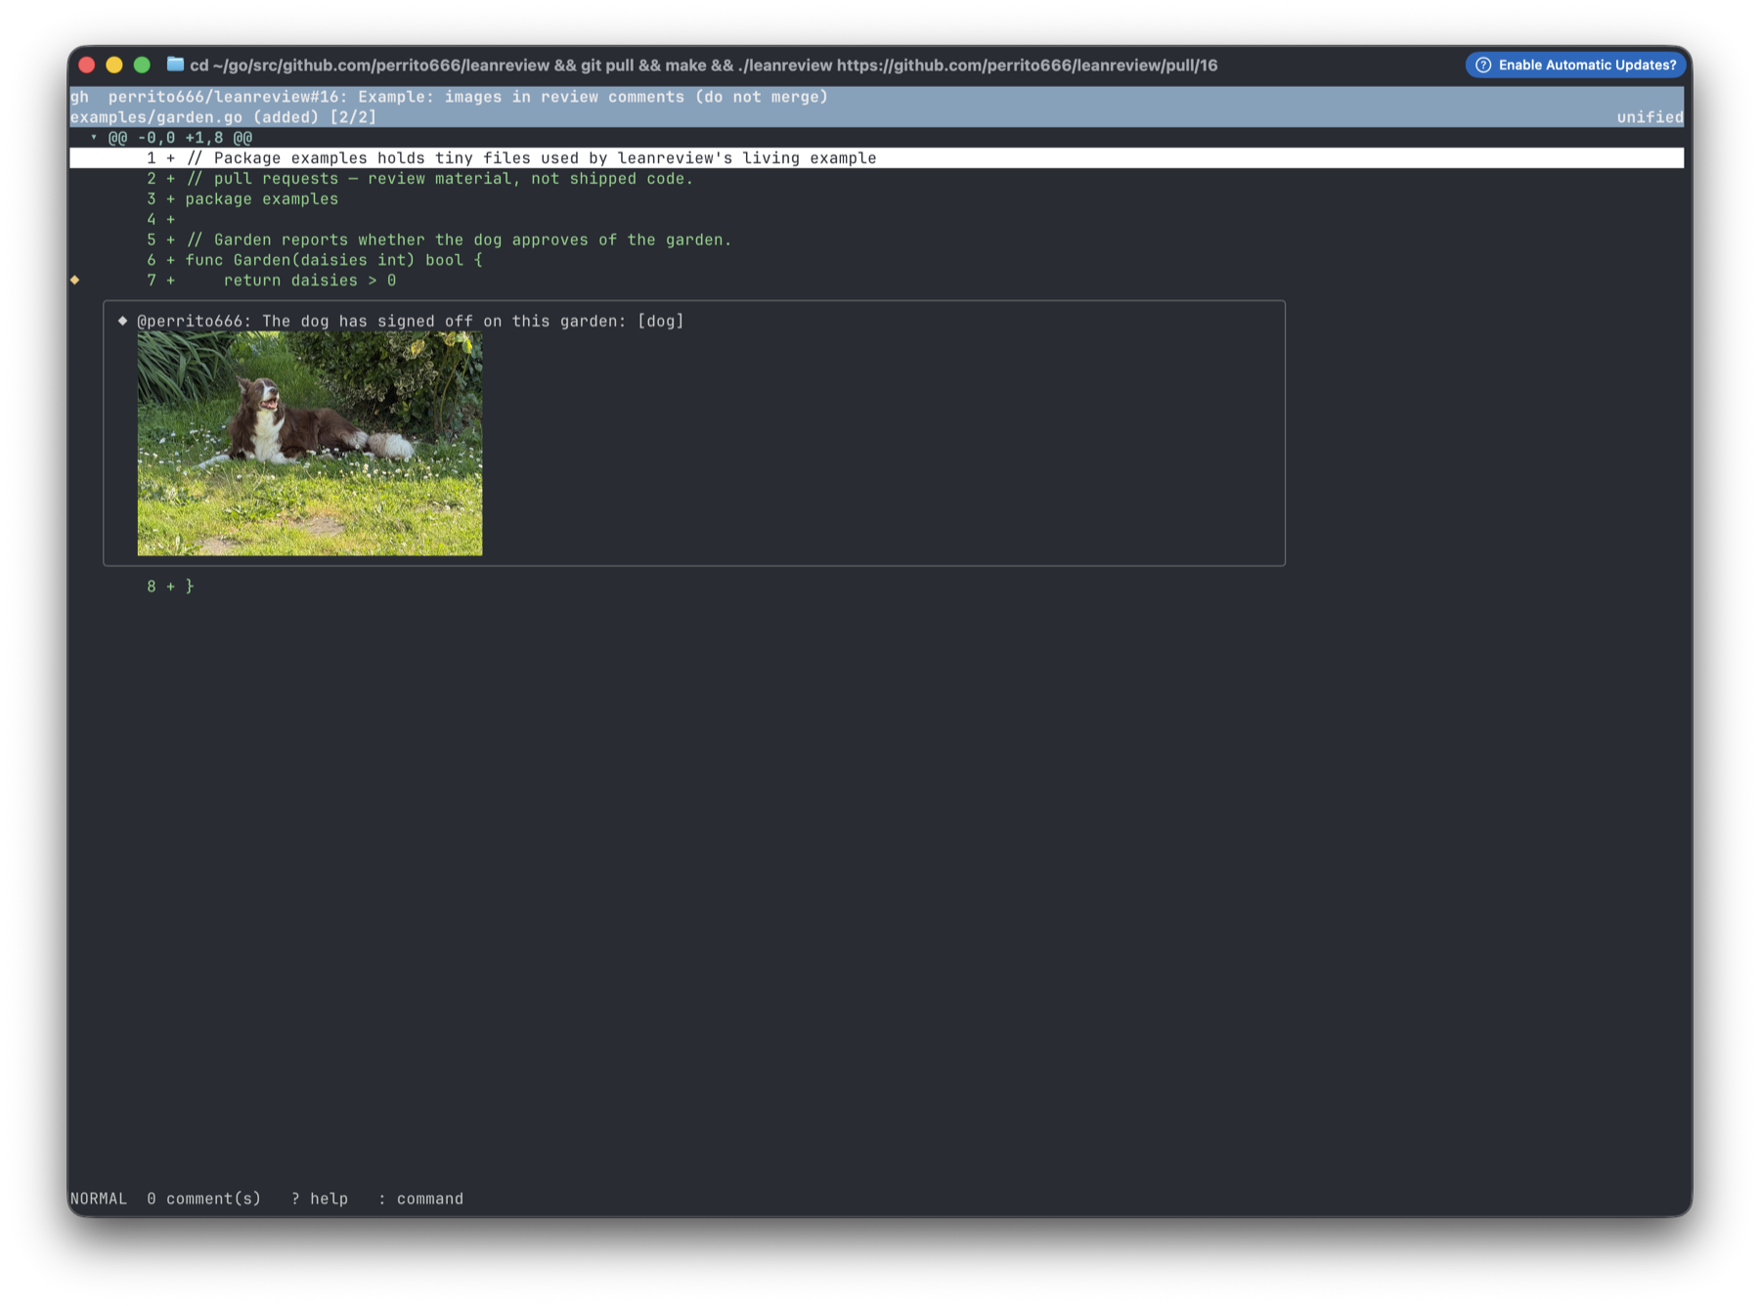The width and height of the screenshot is (1760, 1306).
Task: Click the '@@ -0,0 +1,8 @@' hunk header text
Action: click(x=180, y=138)
